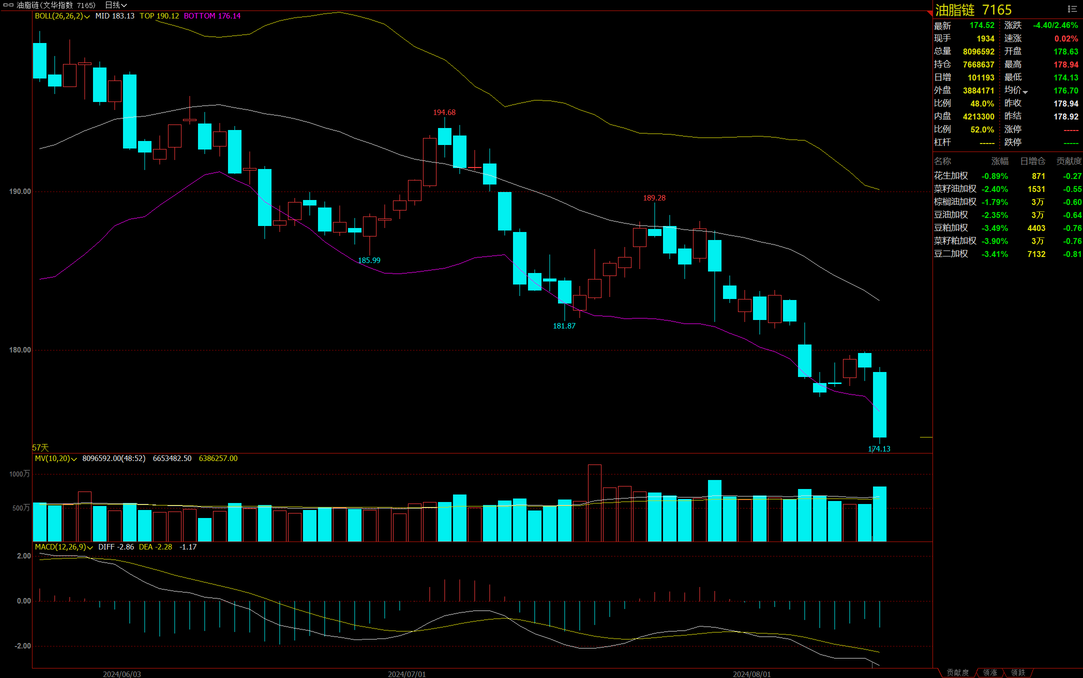Click the 油脂链 7165 panel title
The image size is (1083, 678).
(973, 10)
